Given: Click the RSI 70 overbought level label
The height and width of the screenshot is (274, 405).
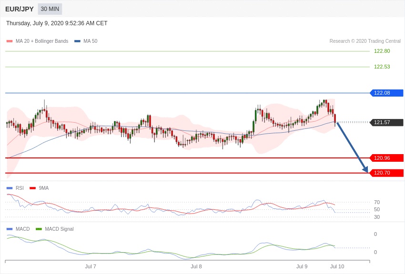Looking at the screenshot, I should 377,202.
